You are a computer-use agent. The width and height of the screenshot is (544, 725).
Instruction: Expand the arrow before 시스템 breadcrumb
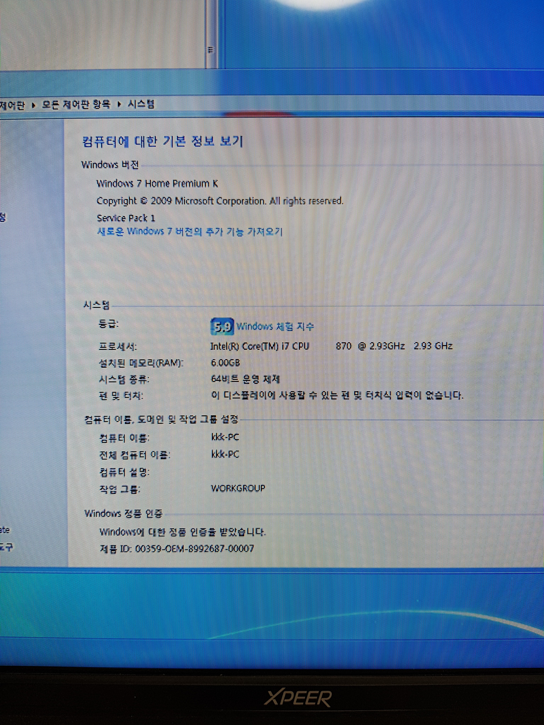(119, 104)
